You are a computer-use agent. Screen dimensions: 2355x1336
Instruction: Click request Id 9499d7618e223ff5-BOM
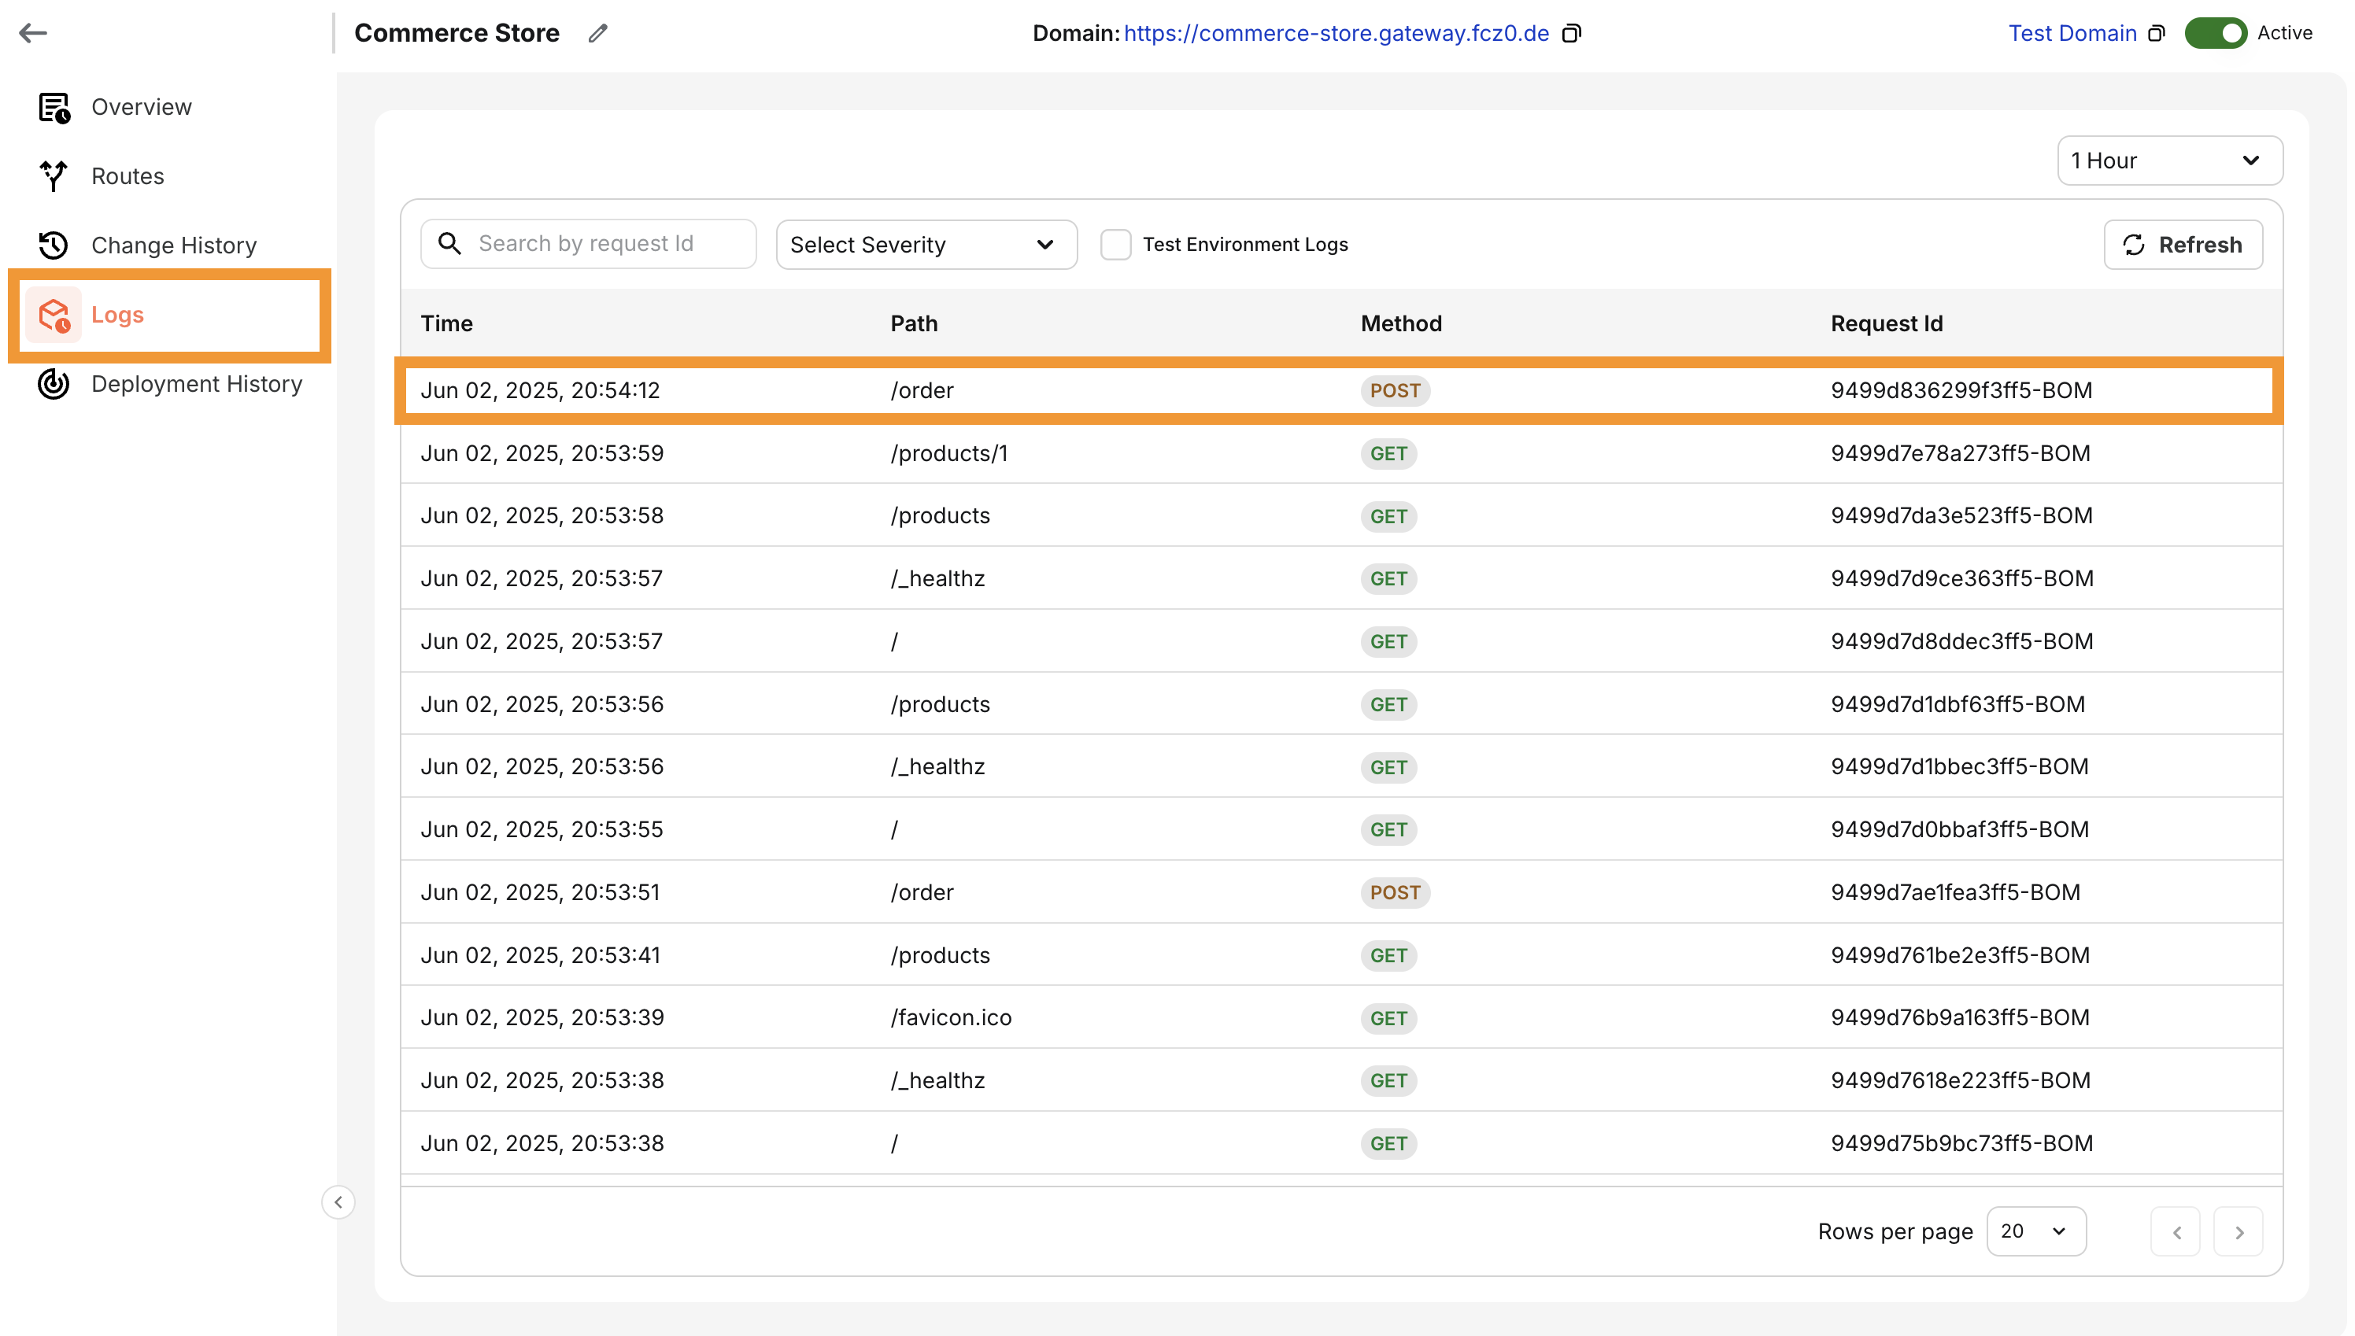1961,1080
